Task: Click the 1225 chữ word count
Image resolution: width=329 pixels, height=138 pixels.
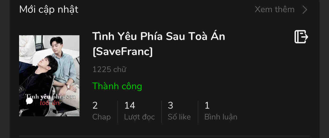Action: tap(109, 70)
